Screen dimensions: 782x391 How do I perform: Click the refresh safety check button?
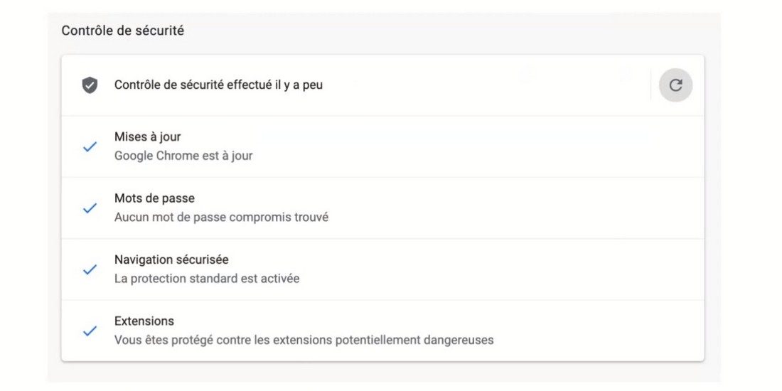click(x=675, y=85)
